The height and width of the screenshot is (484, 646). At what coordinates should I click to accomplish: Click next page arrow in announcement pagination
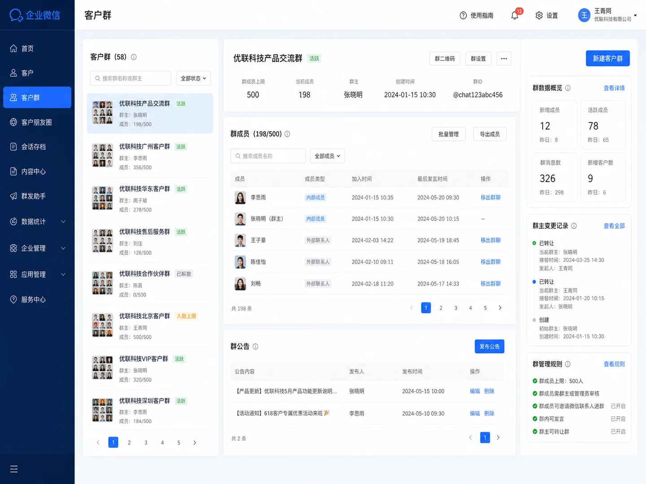[498, 437]
